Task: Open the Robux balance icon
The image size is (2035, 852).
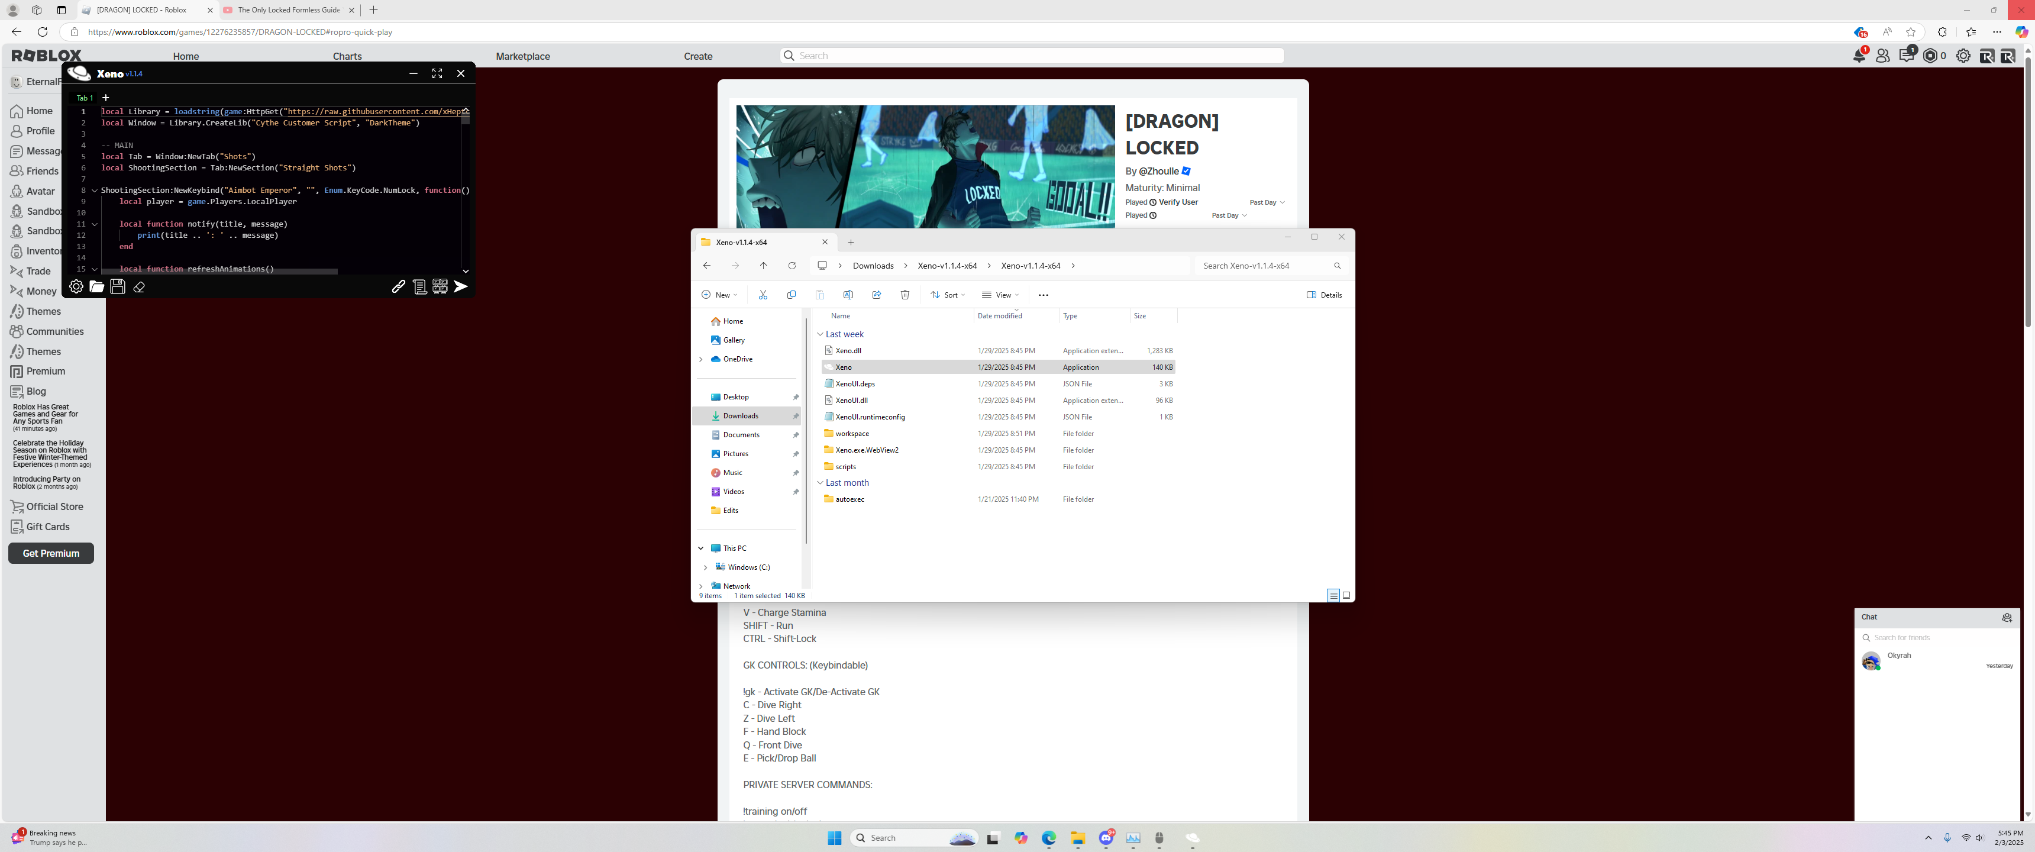Action: click(1931, 56)
